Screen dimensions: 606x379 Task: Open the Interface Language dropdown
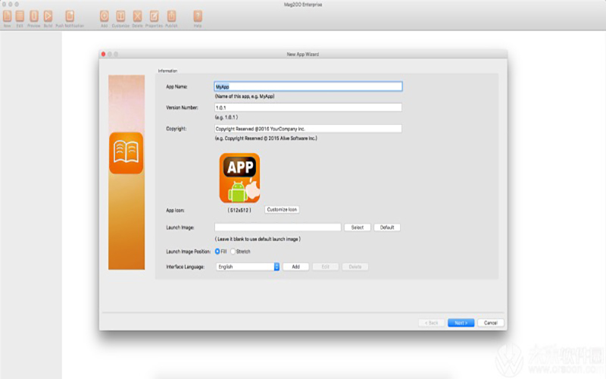pyautogui.click(x=248, y=267)
